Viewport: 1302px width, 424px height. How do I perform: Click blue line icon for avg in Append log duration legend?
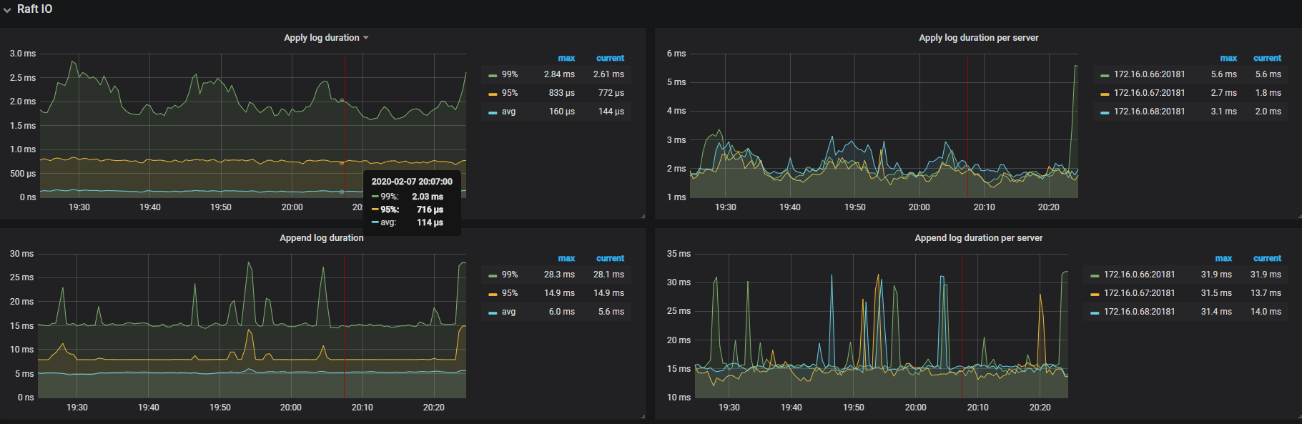[x=493, y=312]
